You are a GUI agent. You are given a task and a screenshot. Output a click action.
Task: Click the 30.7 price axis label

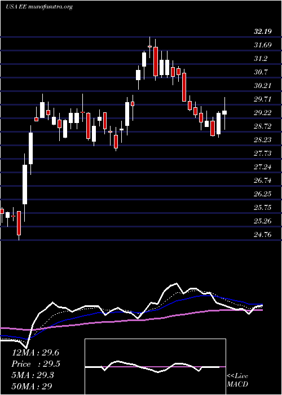pyautogui.click(x=261, y=72)
